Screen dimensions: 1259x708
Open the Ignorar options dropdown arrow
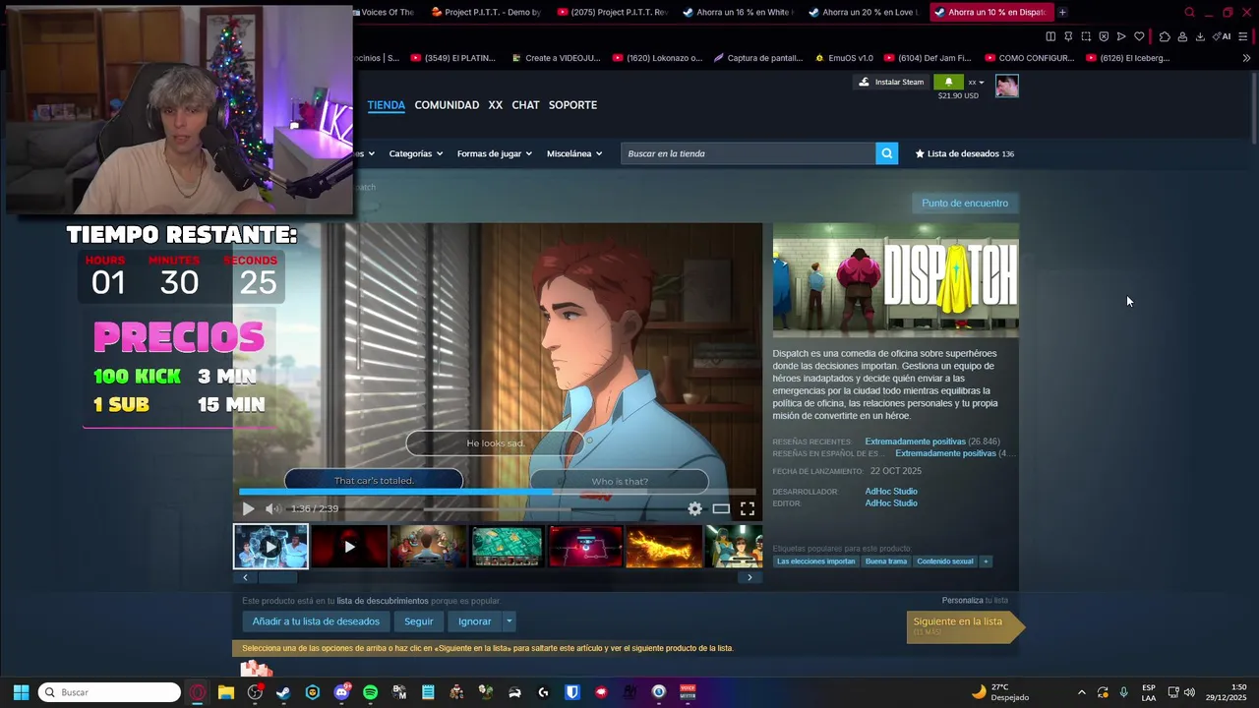click(x=509, y=621)
